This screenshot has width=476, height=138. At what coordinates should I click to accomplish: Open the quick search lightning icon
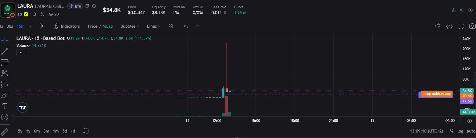438,26
